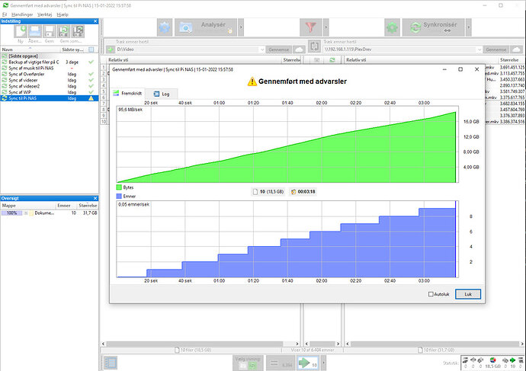
Task: Add folder pair with green plus icon
Action: click(x=111, y=50)
